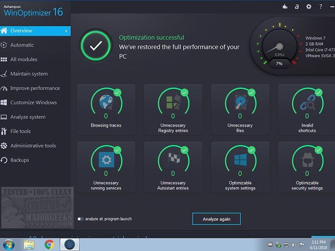Click the CPU gauge dial
Viewport: 335px width, 251px height.
[x=279, y=46]
